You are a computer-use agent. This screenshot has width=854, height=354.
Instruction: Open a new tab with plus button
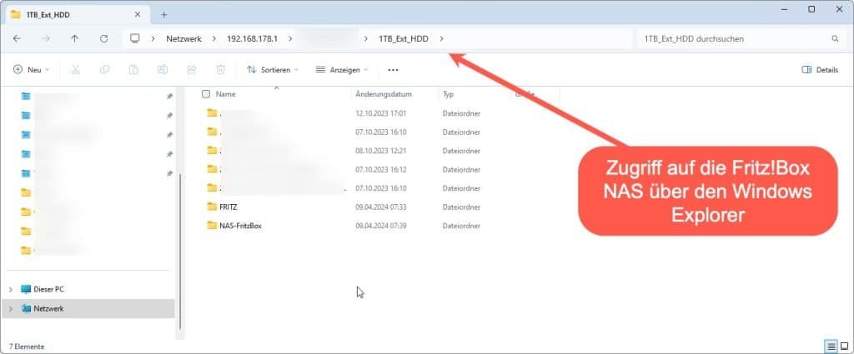point(164,15)
